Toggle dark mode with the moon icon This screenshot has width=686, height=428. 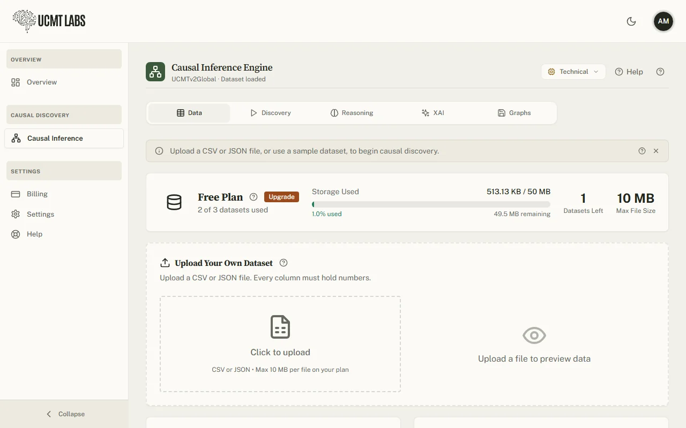(631, 21)
